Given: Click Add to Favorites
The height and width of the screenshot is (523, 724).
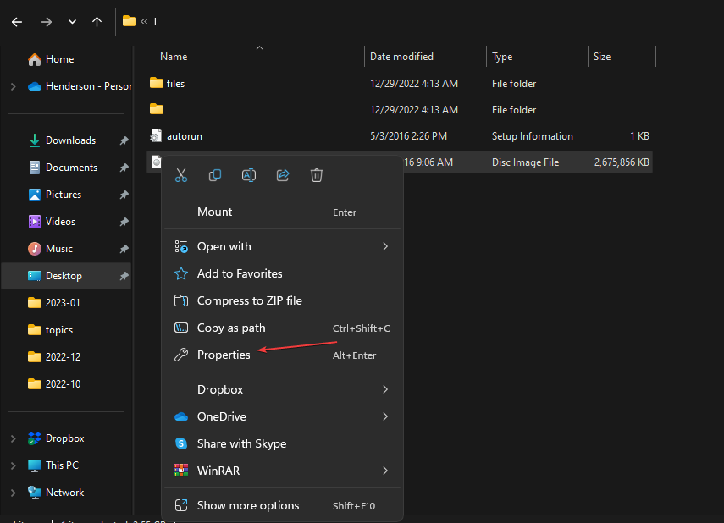Looking at the screenshot, I should click(238, 273).
